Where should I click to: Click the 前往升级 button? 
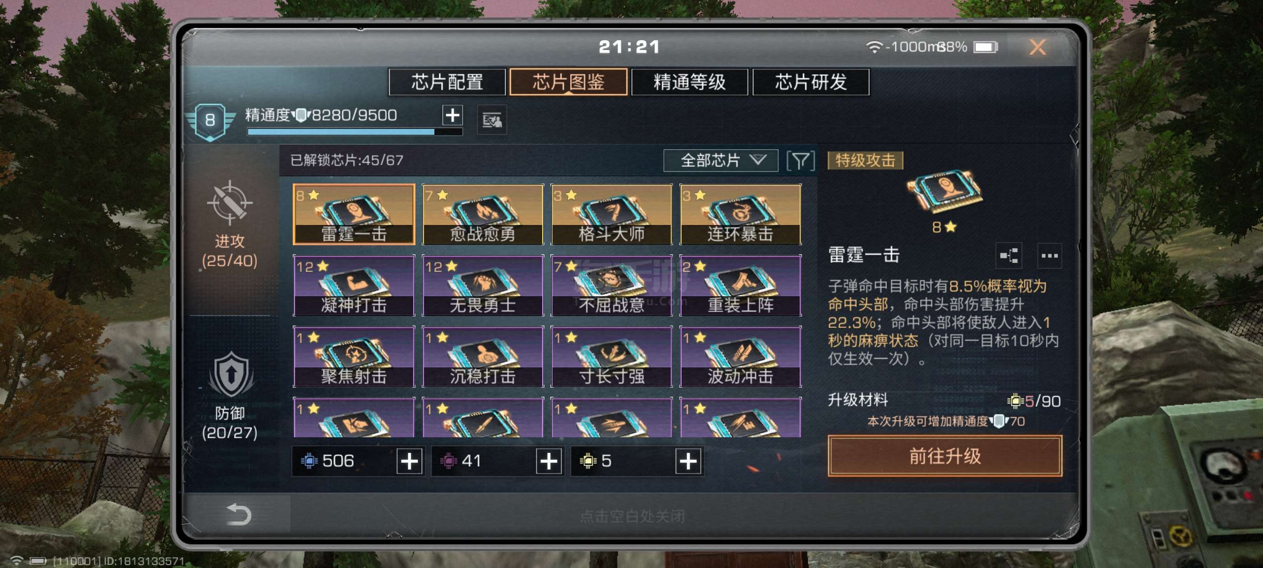[944, 456]
